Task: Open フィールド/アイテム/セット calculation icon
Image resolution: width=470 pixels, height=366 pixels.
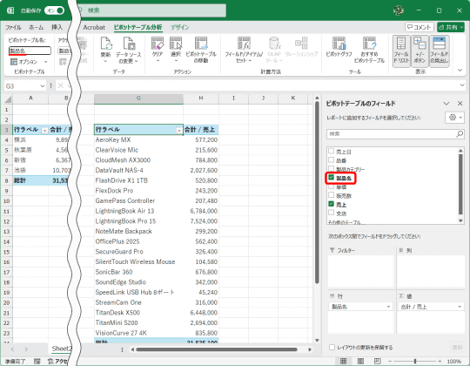Action: point(244,44)
